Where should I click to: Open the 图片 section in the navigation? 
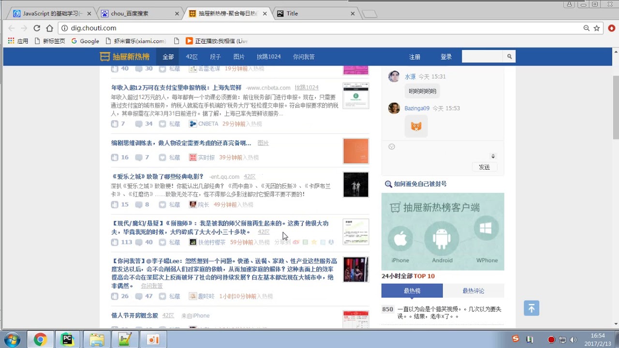pos(239,57)
